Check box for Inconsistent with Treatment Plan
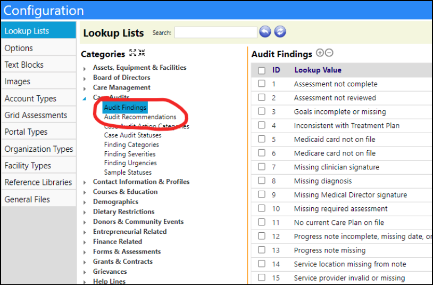This screenshot has height=285, width=433. (262, 125)
